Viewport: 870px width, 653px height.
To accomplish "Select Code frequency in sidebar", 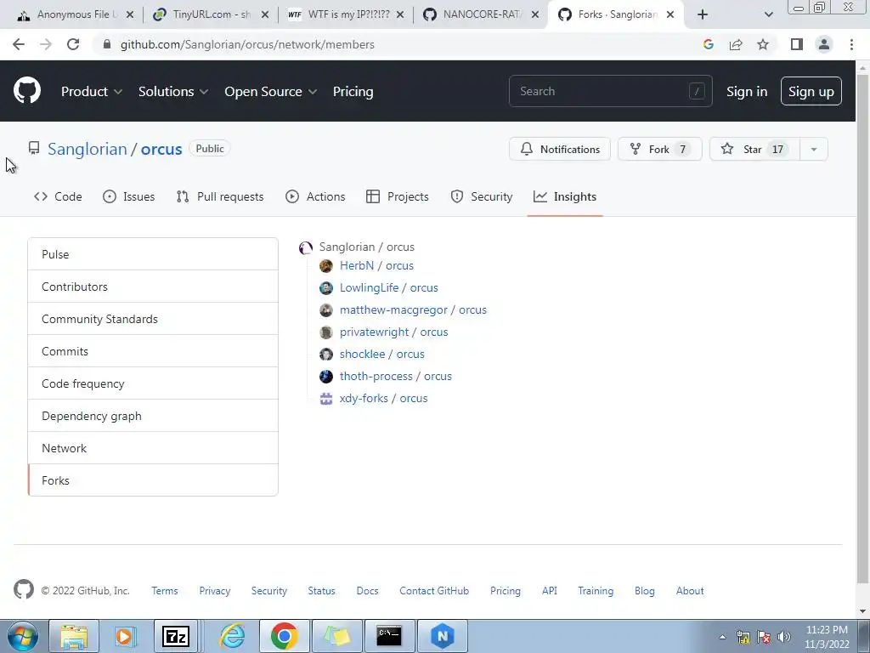I will pyautogui.click(x=153, y=383).
